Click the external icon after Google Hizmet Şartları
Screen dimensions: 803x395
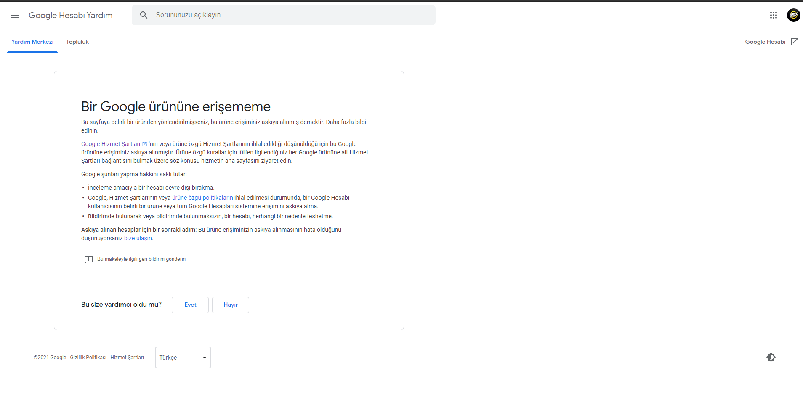145,144
